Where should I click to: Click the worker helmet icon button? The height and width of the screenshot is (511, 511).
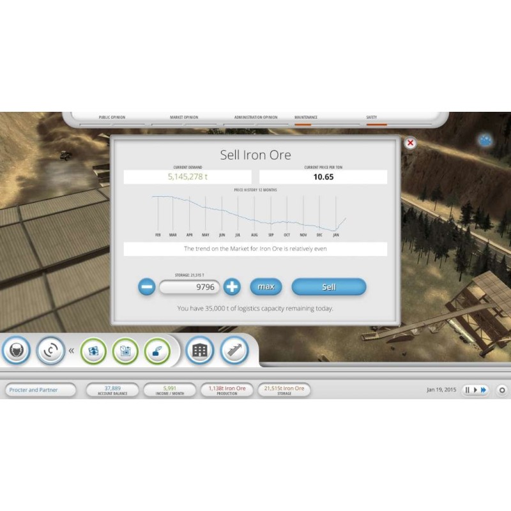[x=17, y=351]
